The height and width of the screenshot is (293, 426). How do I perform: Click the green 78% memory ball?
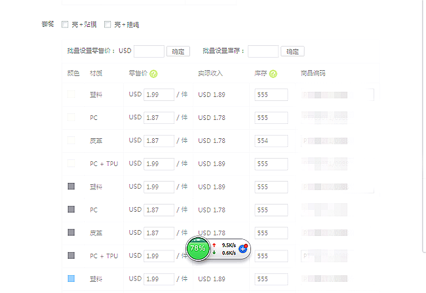[197, 248]
